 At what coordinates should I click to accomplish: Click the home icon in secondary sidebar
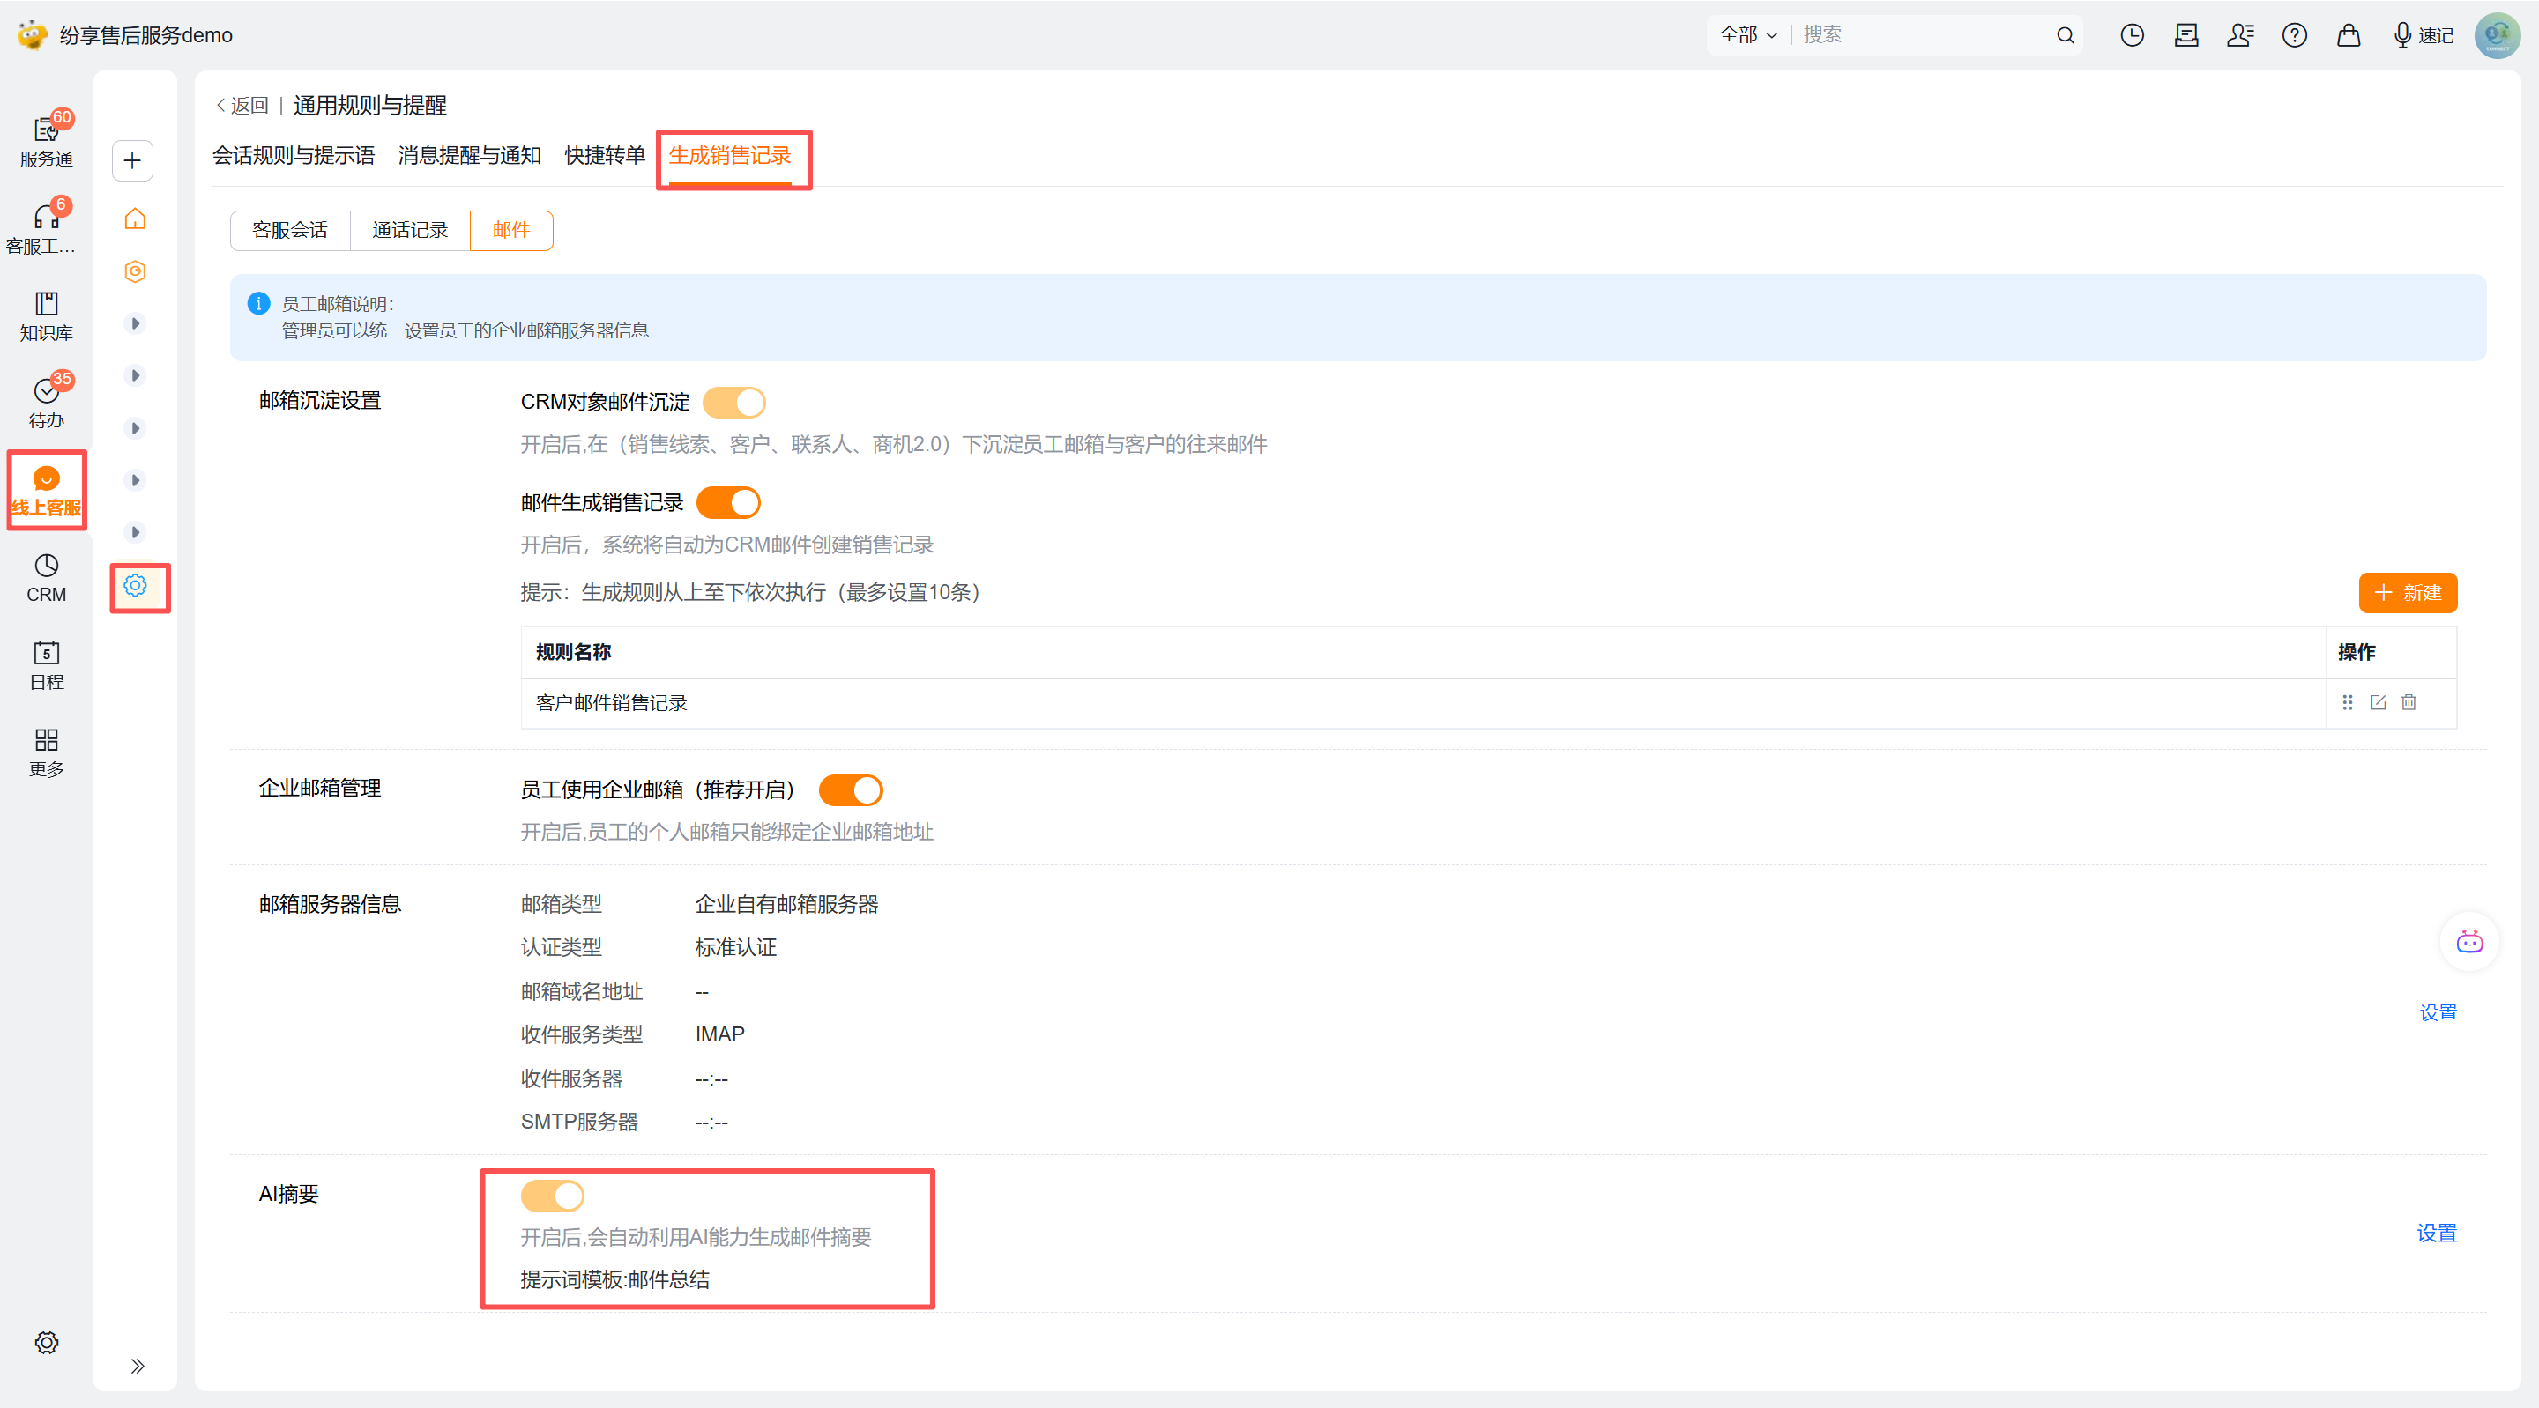click(x=135, y=219)
